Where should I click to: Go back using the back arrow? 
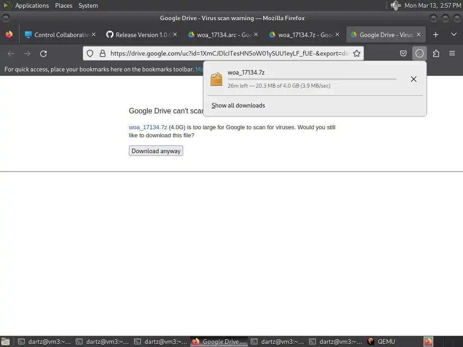point(11,54)
